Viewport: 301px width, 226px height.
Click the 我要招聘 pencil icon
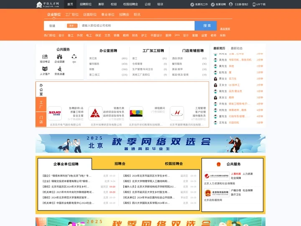pyautogui.click(x=213, y=5)
